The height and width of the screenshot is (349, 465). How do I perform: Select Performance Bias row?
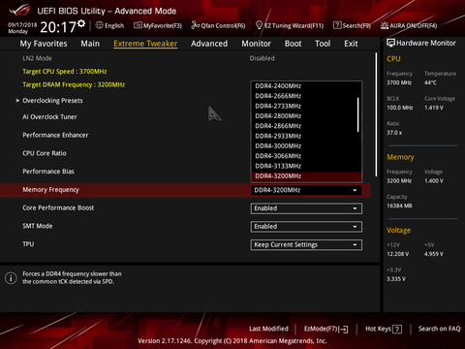pos(48,172)
